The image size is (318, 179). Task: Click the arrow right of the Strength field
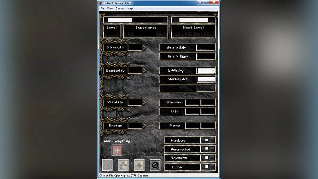pyautogui.click(x=144, y=47)
